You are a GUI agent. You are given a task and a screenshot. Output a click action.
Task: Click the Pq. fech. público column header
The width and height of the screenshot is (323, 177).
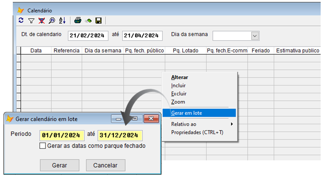point(144,51)
